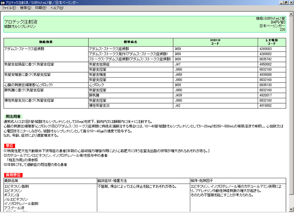The width and height of the screenshot is (294, 213).
Task: Click レセ電算 code 8835742
Action: tap(266, 59)
